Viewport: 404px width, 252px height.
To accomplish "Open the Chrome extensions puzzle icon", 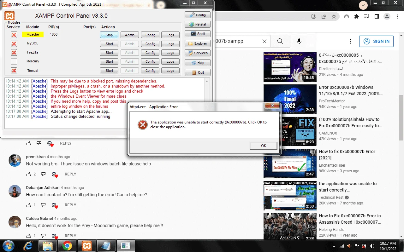I will coord(357,16).
